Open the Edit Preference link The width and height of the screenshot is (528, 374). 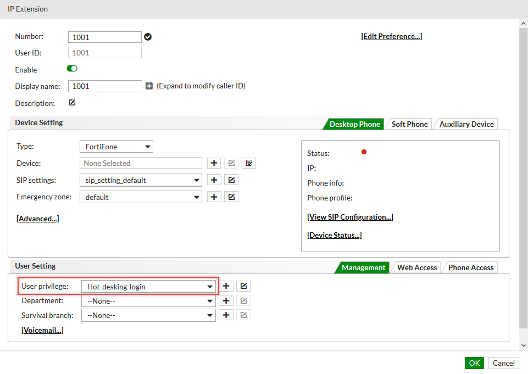(392, 36)
